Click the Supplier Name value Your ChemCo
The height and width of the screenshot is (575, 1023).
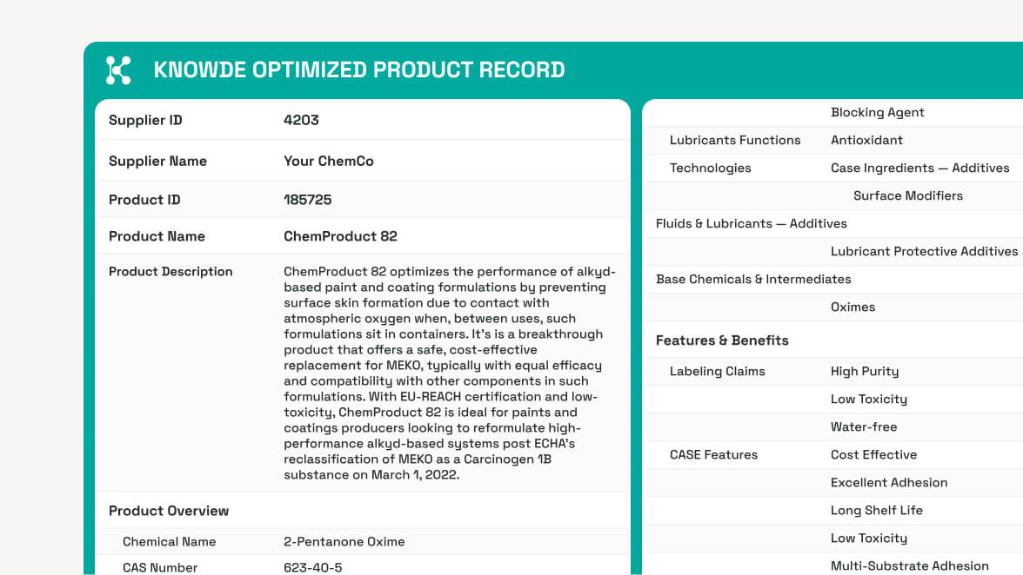pyautogui.click(x=328, y=161)
